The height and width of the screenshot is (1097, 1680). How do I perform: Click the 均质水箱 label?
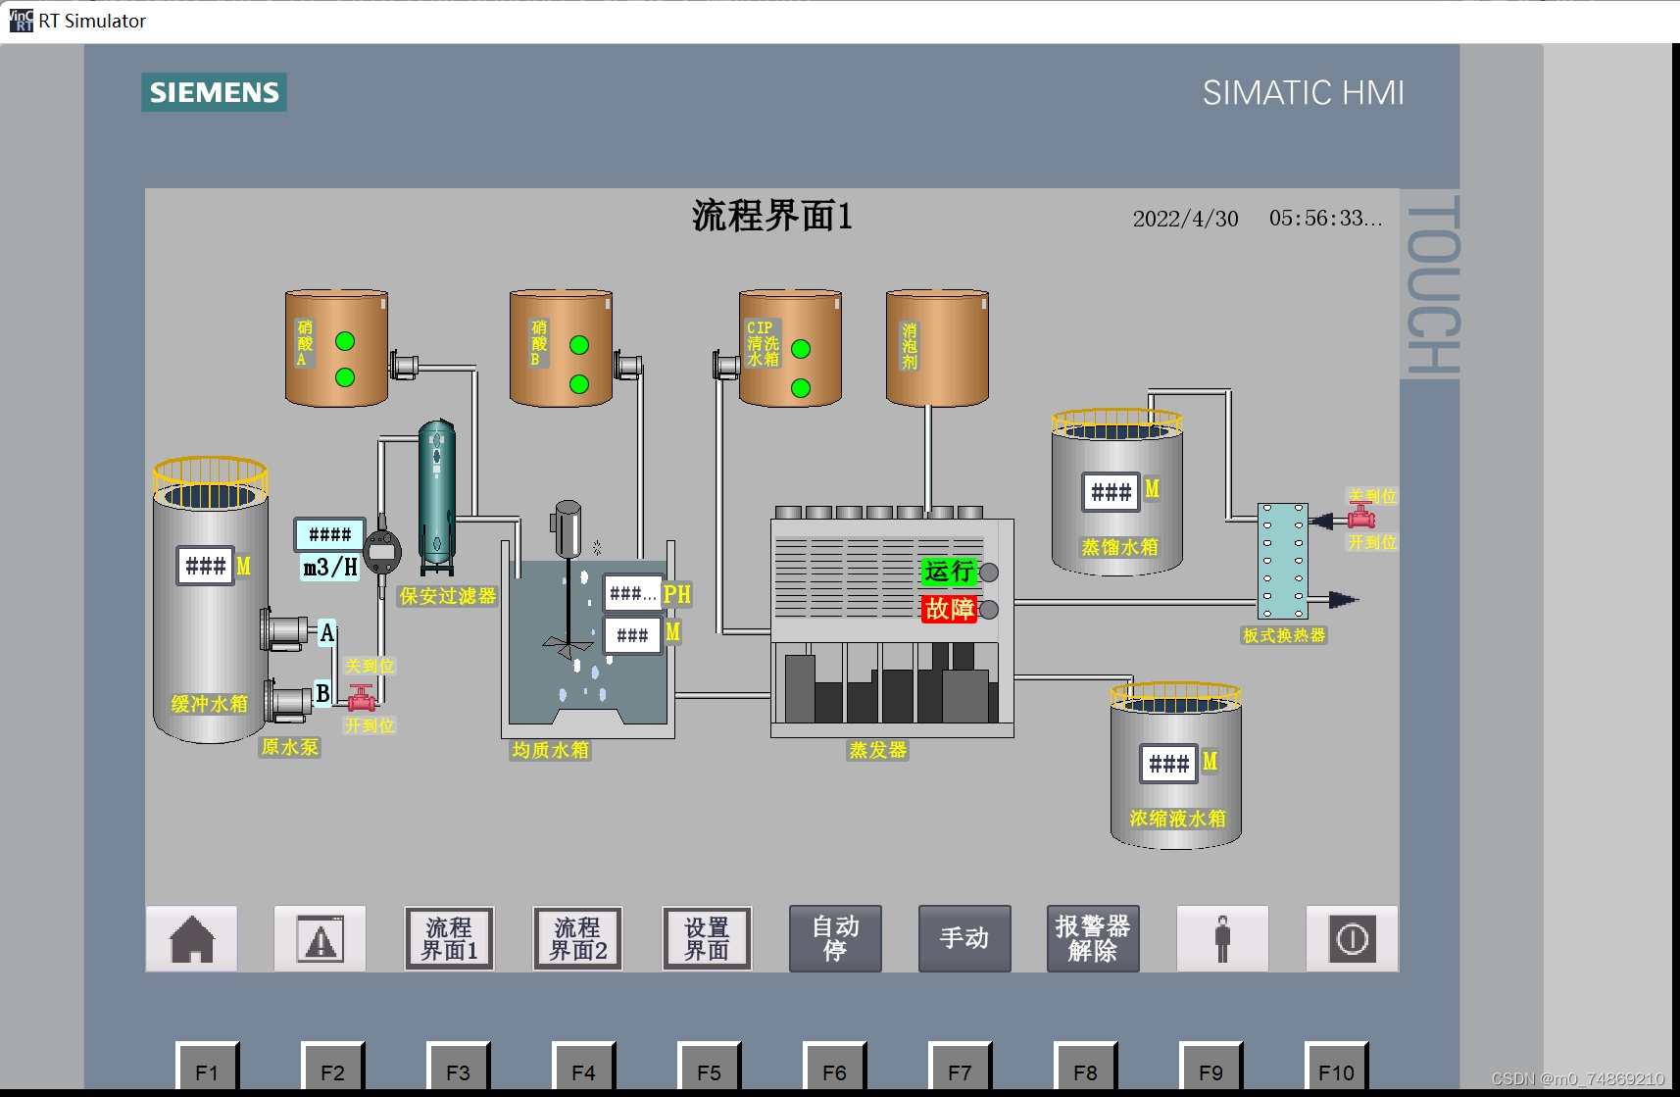click(551, 750)
